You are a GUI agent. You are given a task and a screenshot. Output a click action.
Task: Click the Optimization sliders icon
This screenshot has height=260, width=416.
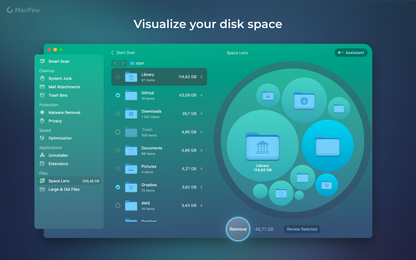(42, 138)
